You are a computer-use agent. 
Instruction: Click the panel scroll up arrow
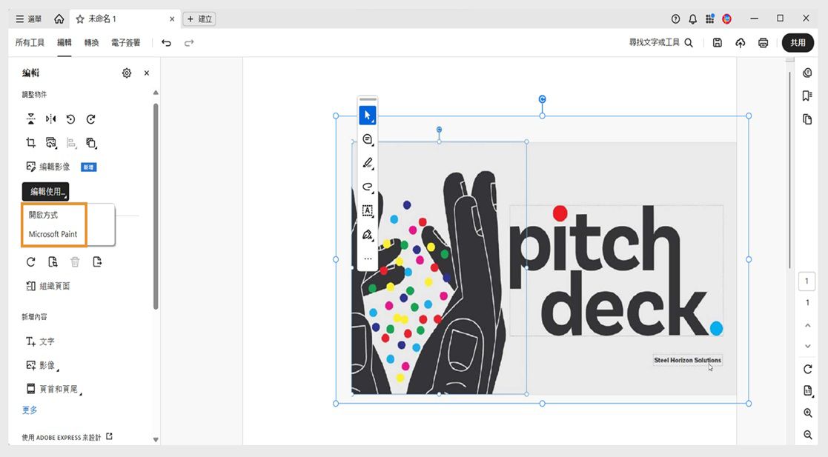point(156,93)
